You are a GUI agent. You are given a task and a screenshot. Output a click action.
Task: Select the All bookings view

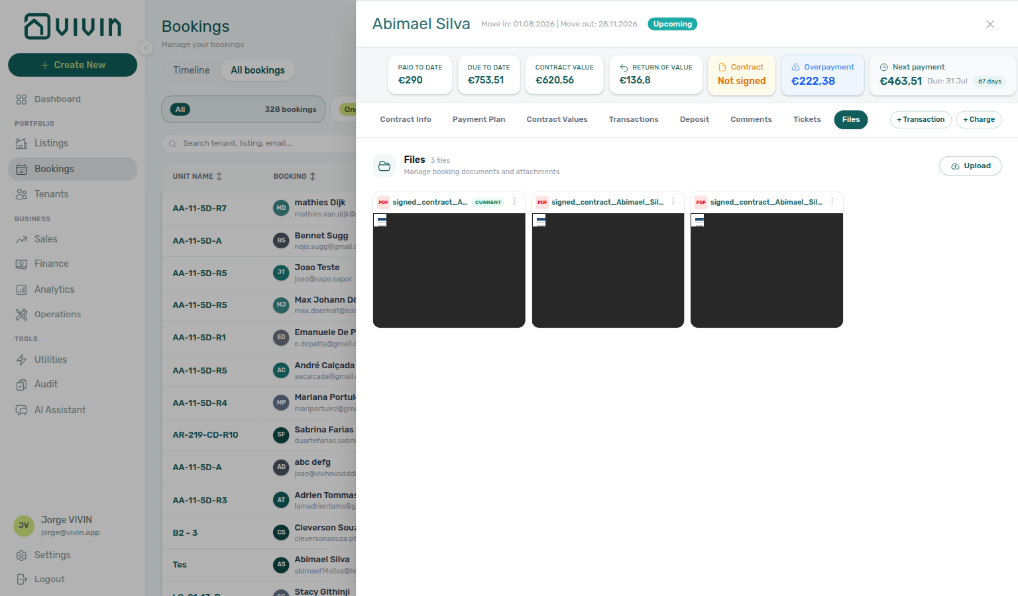[x=258, y=70]
